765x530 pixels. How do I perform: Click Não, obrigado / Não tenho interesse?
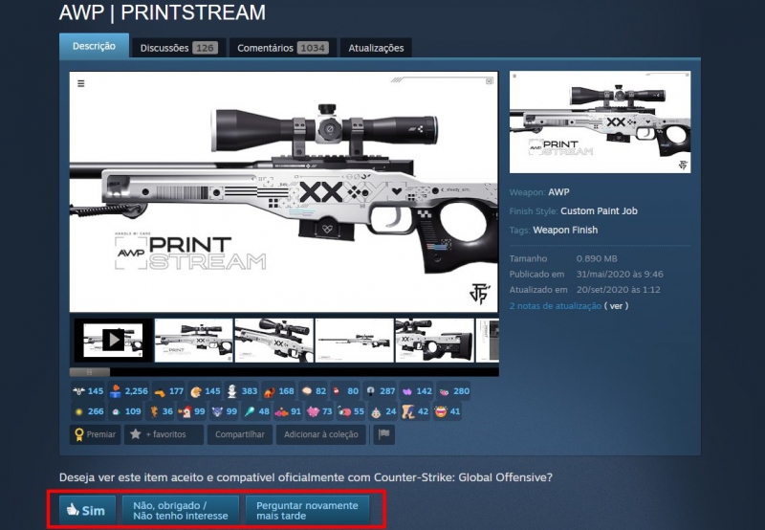pyautogui.click(x=180, y=511)
